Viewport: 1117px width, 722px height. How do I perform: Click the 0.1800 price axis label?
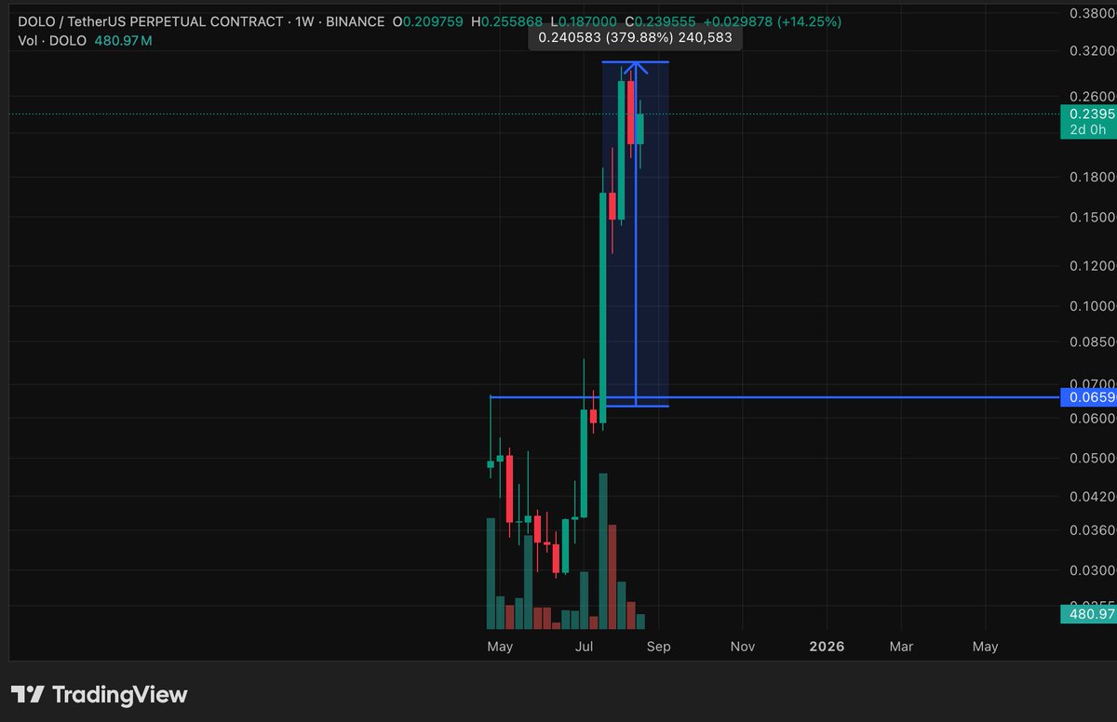point(1092,177)
